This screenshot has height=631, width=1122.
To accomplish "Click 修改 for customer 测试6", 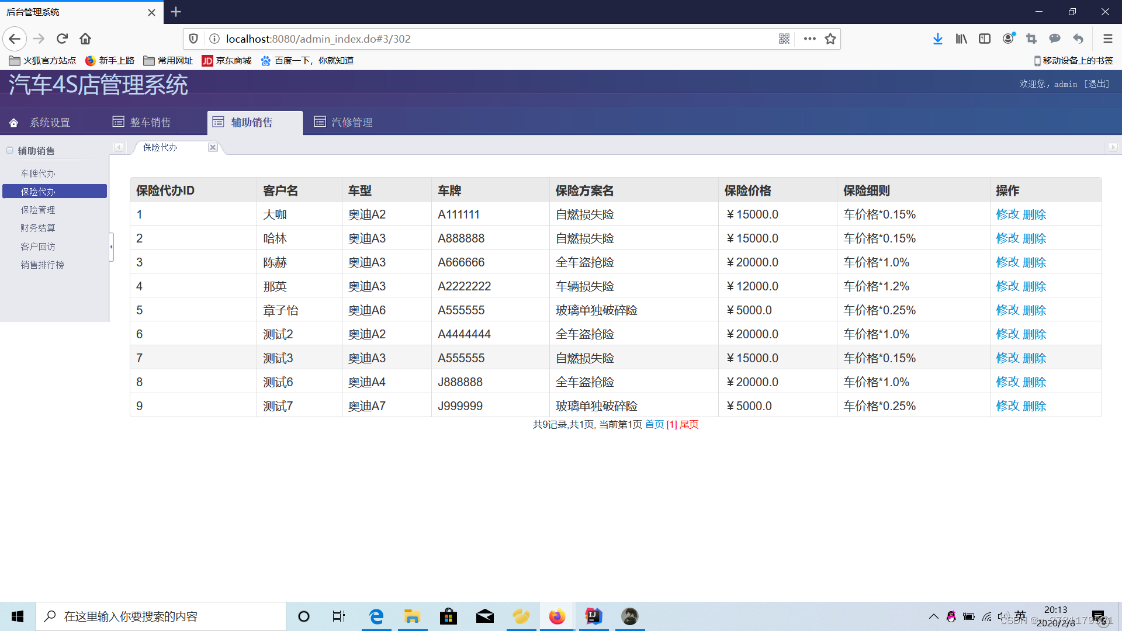I will pos(1007,382).
